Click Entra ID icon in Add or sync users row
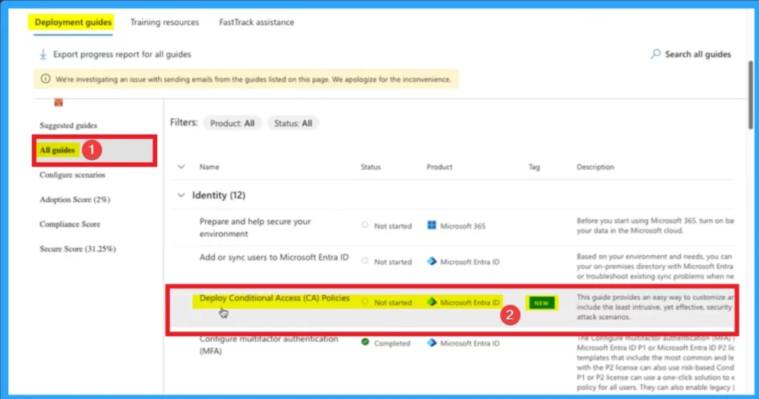This screenshot has height=399, width=759. [431, 261]
